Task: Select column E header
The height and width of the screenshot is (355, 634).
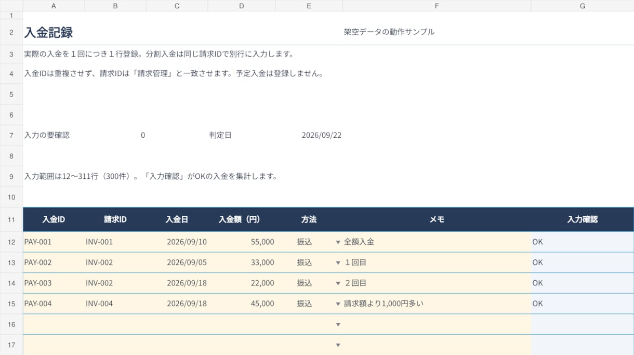Action: 309,6
